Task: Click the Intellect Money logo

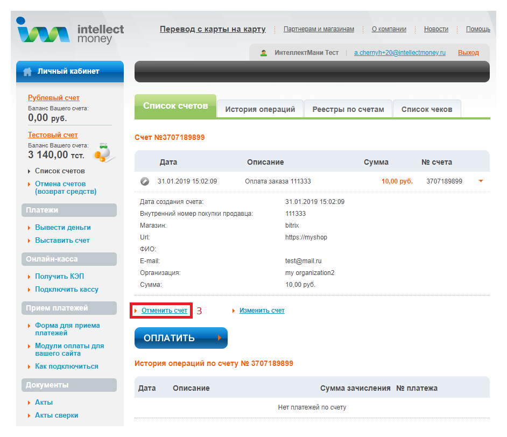Action: click(70, 31)
